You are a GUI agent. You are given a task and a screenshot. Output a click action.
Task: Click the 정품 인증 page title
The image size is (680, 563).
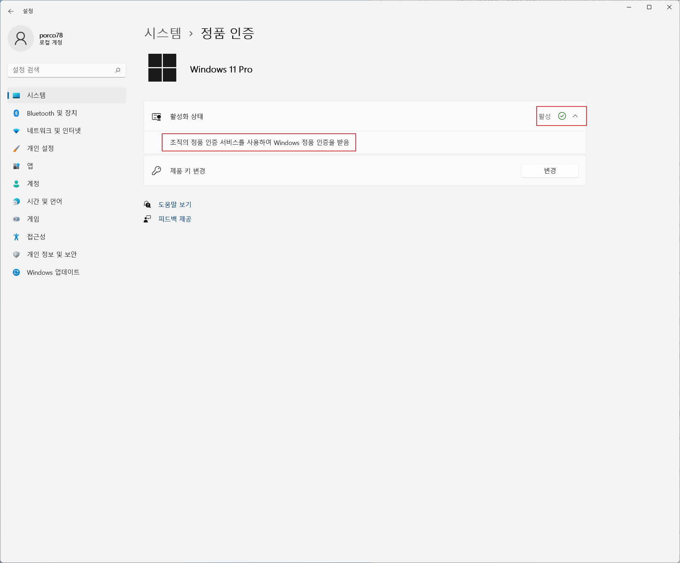tap(228, 33)
